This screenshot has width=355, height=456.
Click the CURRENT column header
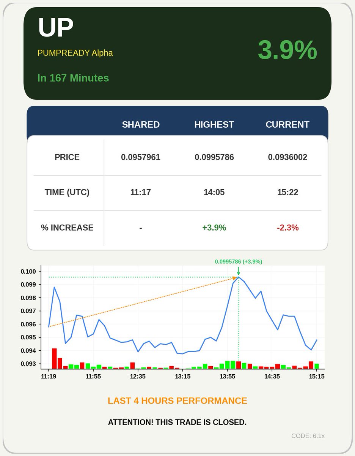[x=287, y=125]
